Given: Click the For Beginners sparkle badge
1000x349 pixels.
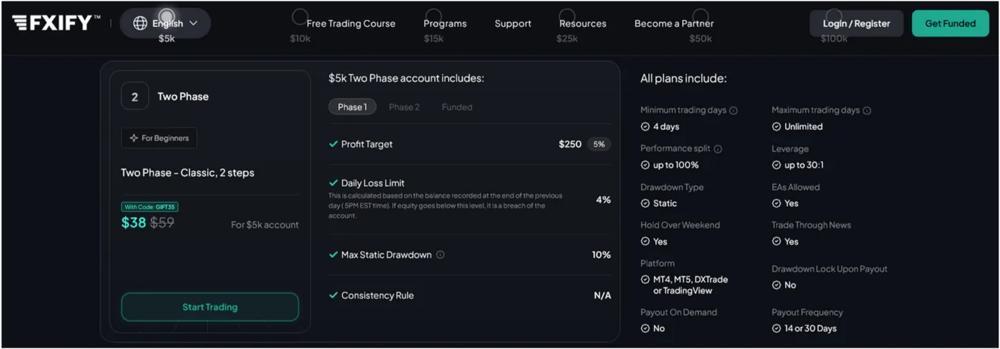Looking at the screenshot, I should pyautogui.click(x=159, y=138).
